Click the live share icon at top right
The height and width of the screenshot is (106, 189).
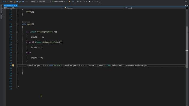coord(186,2)
